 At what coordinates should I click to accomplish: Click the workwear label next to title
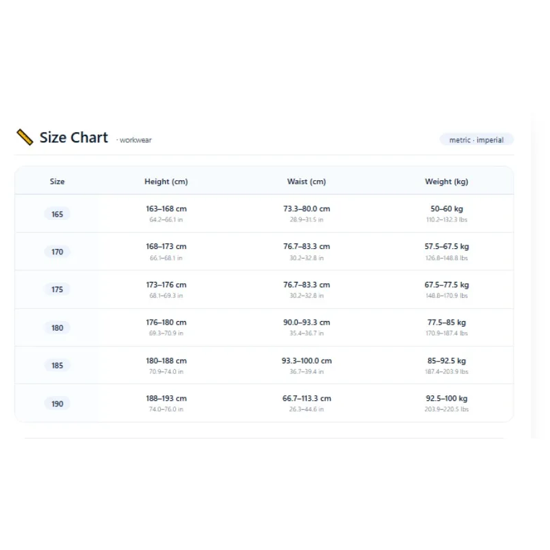[134, 140]
